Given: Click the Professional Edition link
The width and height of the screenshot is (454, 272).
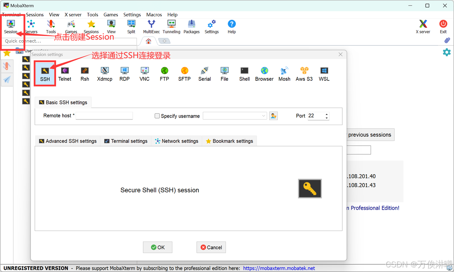Looking at the screenshot, I should [x=373, y=208].
